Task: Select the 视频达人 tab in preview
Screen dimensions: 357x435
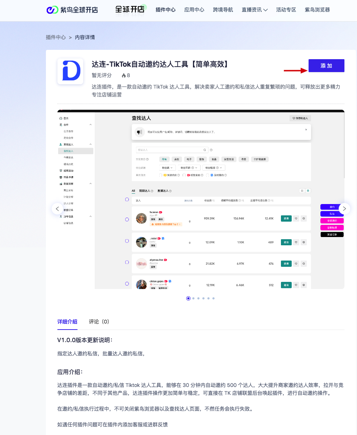Action: click(145, 191)
